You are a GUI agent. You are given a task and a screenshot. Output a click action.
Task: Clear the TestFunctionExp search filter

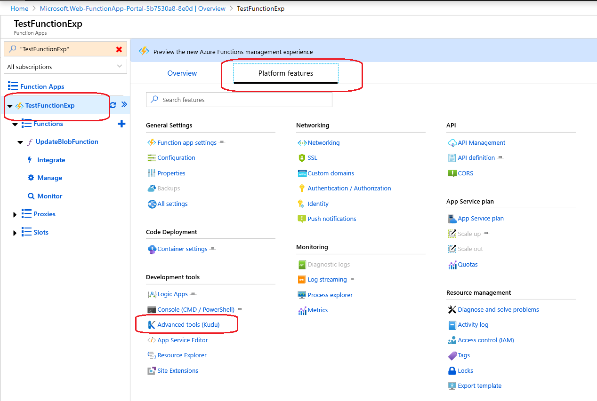click(x=119, y=49)
